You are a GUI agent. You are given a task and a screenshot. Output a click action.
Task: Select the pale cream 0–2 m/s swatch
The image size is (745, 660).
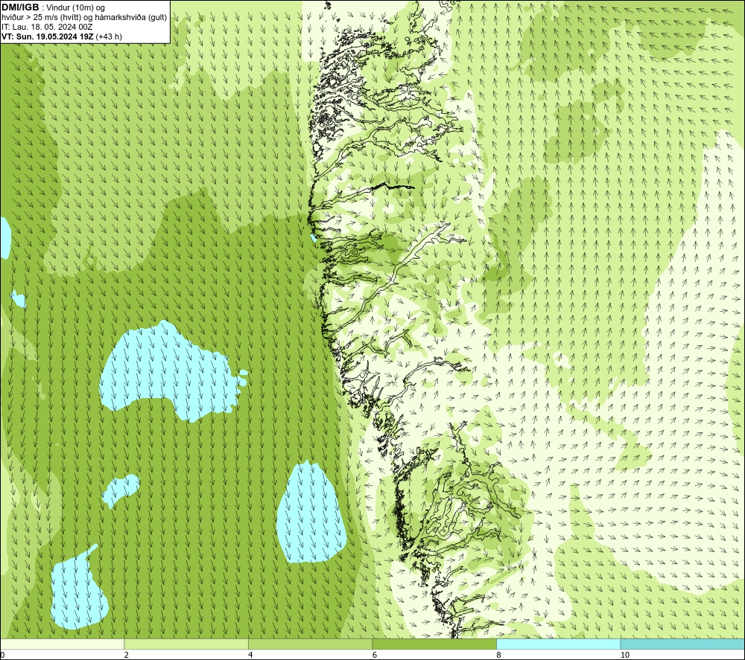63,644
